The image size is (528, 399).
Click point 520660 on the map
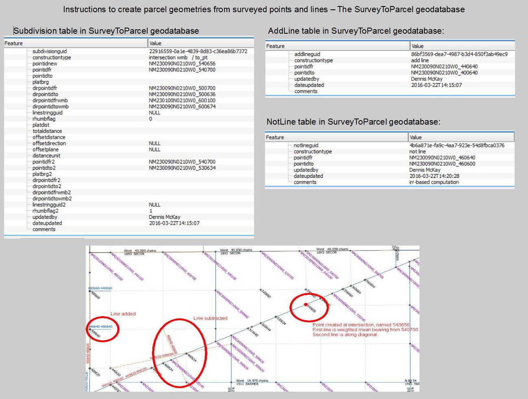(260, 290)
